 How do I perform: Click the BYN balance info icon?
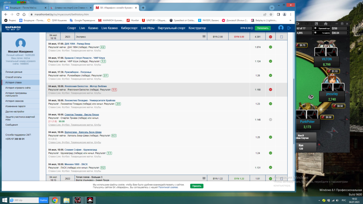(252, 28)
